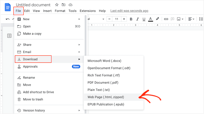The height and width of the screenshot is (114, 204).
Task: Choose Approvals in the File menu
Action: pyautogui.click(x=49, y=66)
